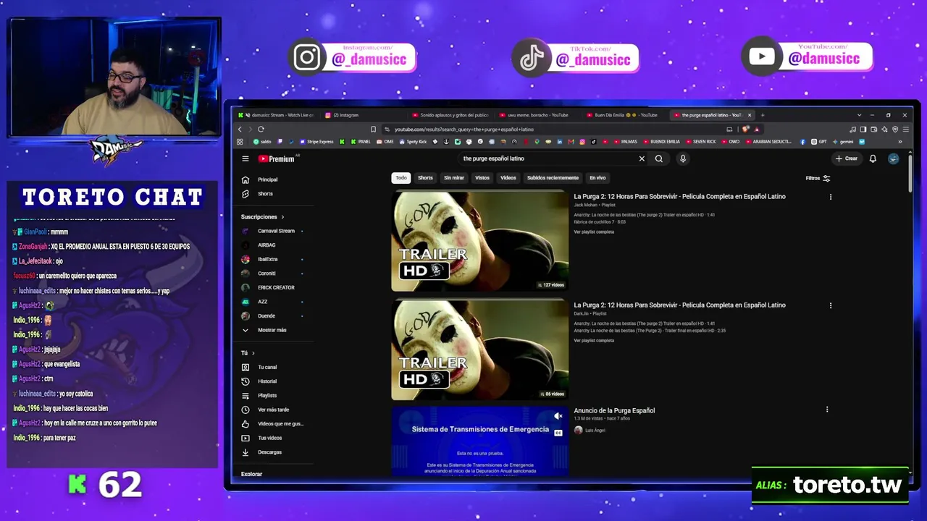Unmute the Anuncio de la Purga preview

558,417
